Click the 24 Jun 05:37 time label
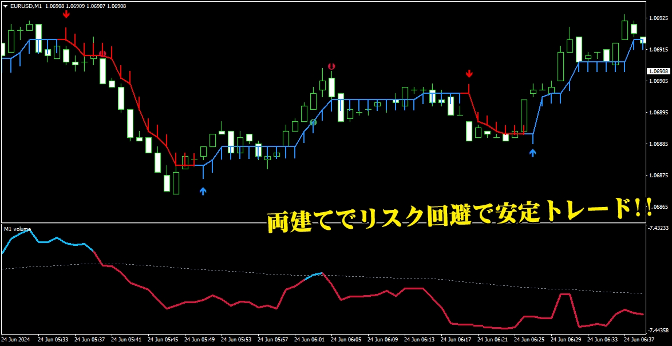Image resolution: width=672 pixels, height=346 pixels. pos(89,339)
